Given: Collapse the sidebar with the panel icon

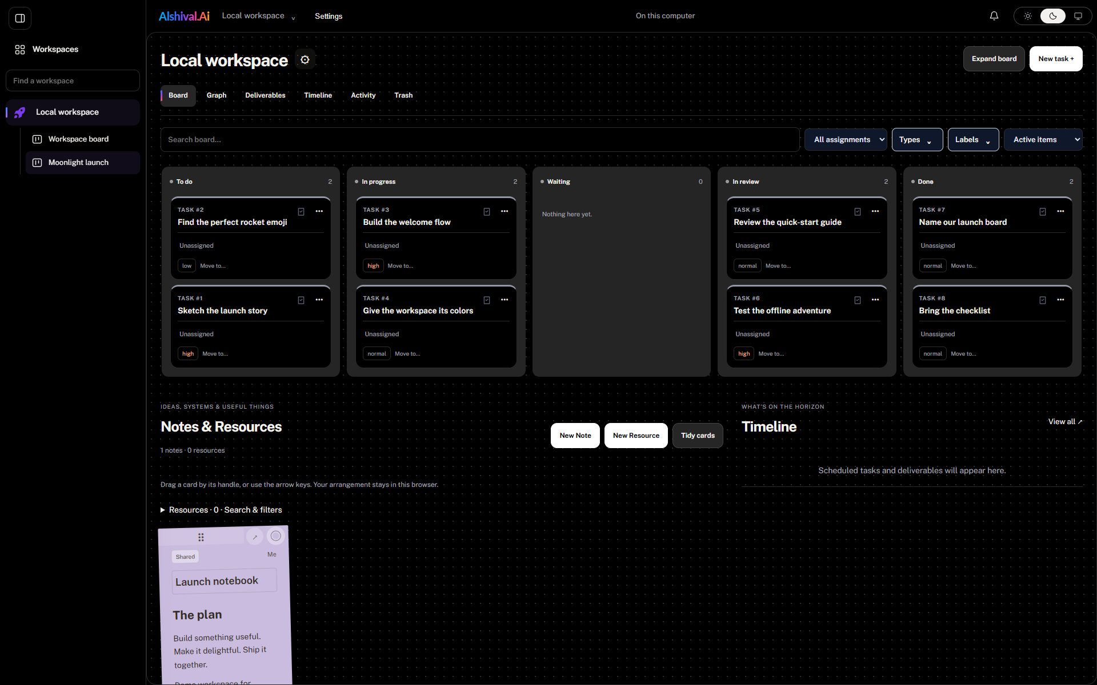Looking at the screenshot, I should click(x=20, y=18).
